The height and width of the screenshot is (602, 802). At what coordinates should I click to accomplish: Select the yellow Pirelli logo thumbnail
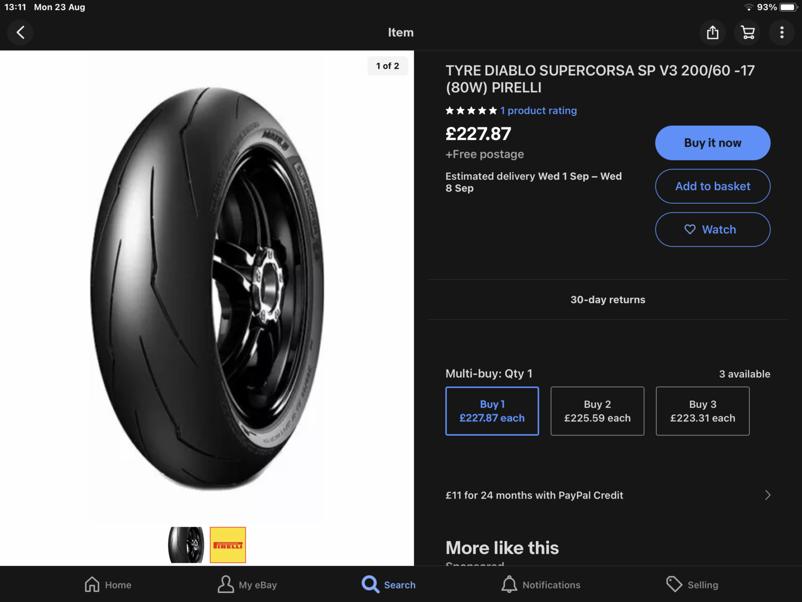point(228,545)
